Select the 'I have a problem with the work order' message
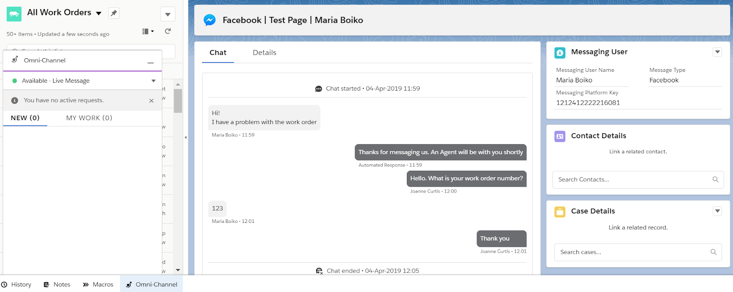Screen dimensions: 733x292 (x=264, y=118)
